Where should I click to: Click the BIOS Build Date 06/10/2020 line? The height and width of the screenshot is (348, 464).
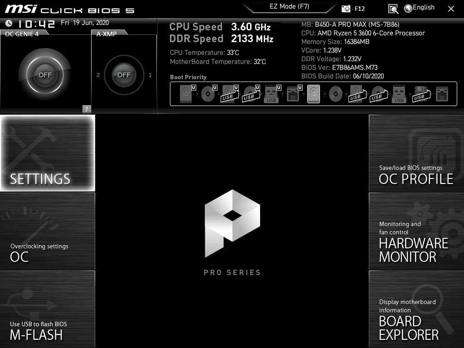(x=343, y=76)
